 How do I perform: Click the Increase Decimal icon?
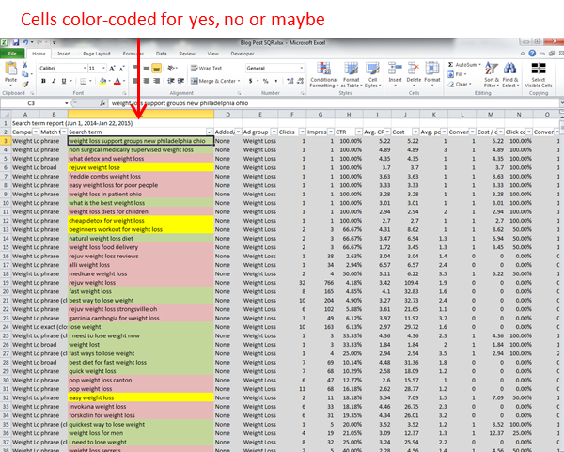290,81
